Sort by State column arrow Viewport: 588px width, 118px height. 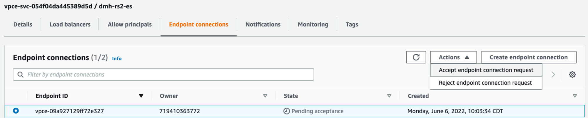(x=389, y=96)
